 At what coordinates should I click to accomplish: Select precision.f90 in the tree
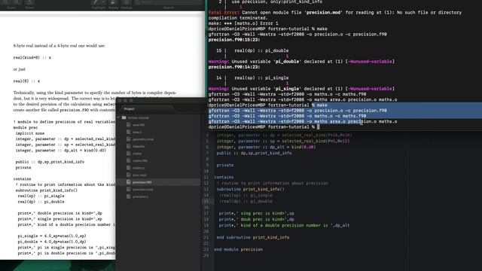142,182
